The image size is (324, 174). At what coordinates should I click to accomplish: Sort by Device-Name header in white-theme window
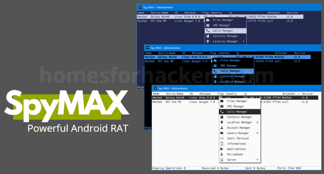pyautogui.click(x=175, y=94)
